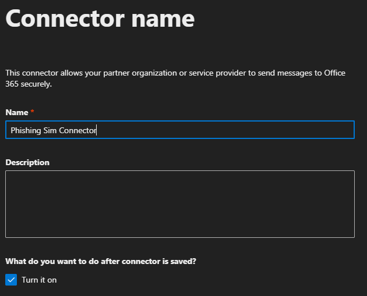Click the word 'Connector' in the page heading
This screenshot has height=296, width=367.
[x=65, y=19]
